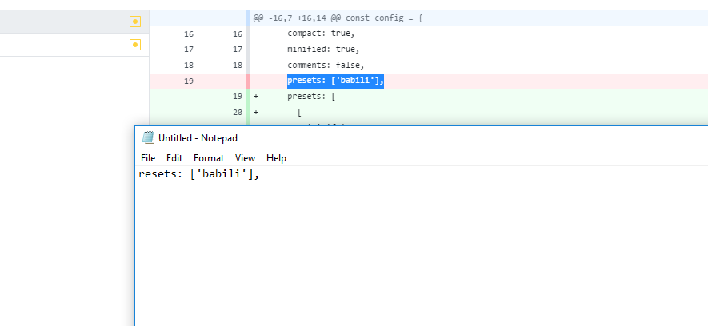Image resolution: width=708 pixels, height=326 pixels.
Task: Click the "Untitled - Notepad" title bar text
Action: [198, 138]
